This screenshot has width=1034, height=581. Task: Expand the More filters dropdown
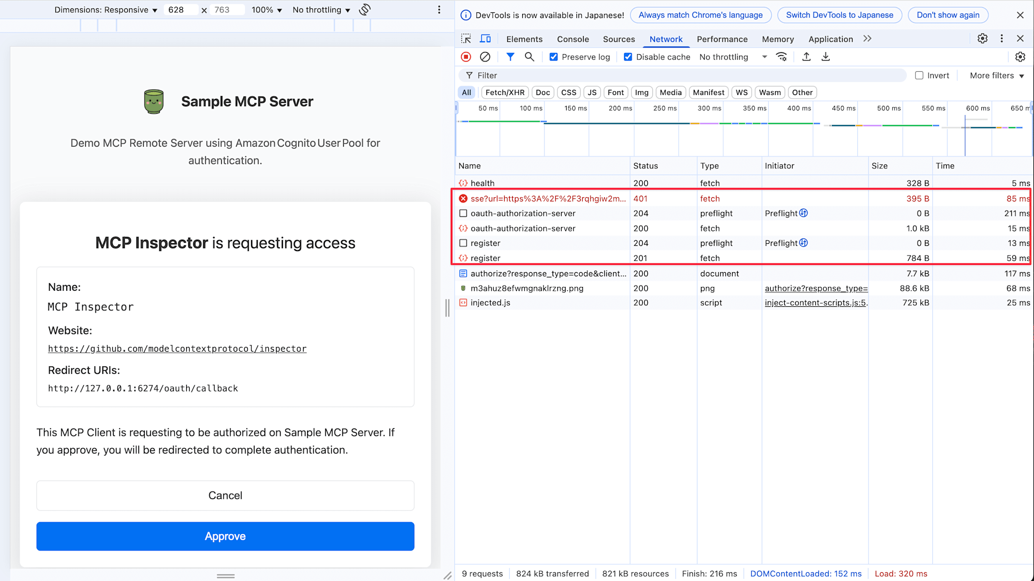(x=997, y=75)
